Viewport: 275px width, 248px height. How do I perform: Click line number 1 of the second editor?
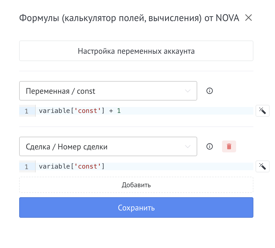(27, 166)
